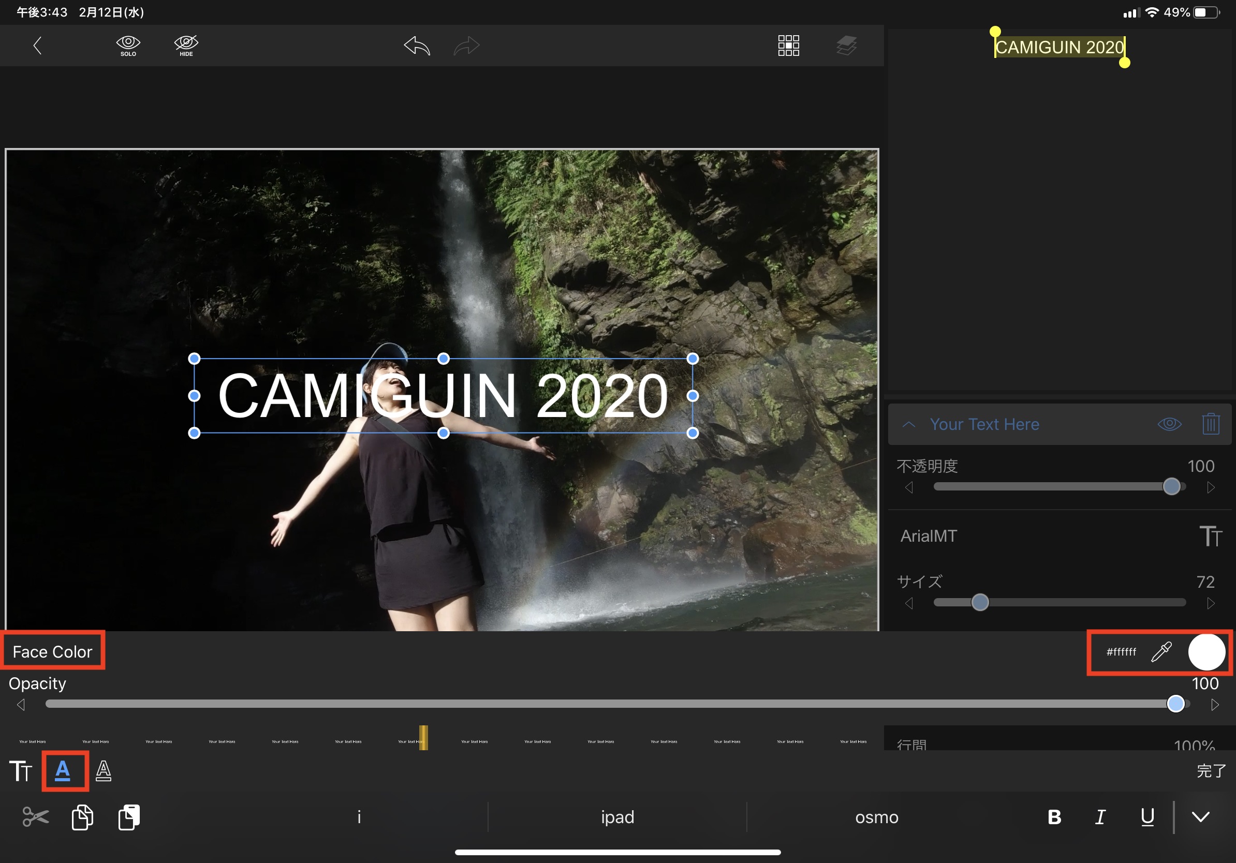This screenshot has width=1236, height=863.
Task: Open the font style TT tab
Action: [21, 771]
